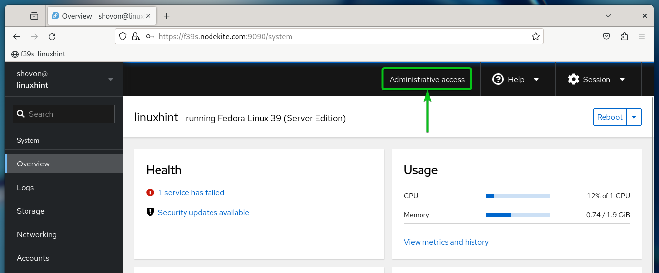Open the '1 service has failed' link
Screen dimensions: 659x273
[x=191, y=192]
